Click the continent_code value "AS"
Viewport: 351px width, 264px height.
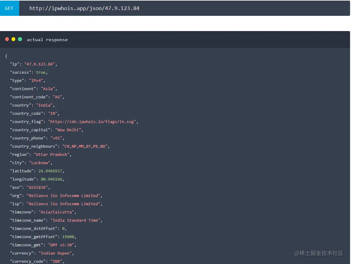point(57,97)
